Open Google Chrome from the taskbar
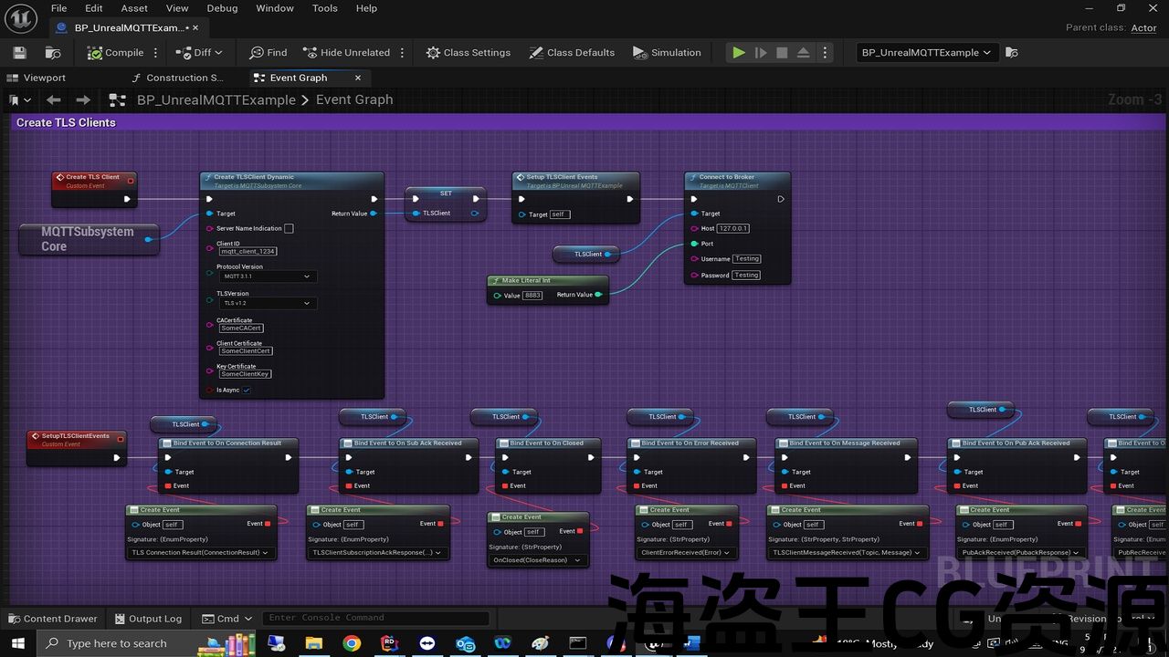The height and width of the screenshot is (657, 1169). point(352,643)
